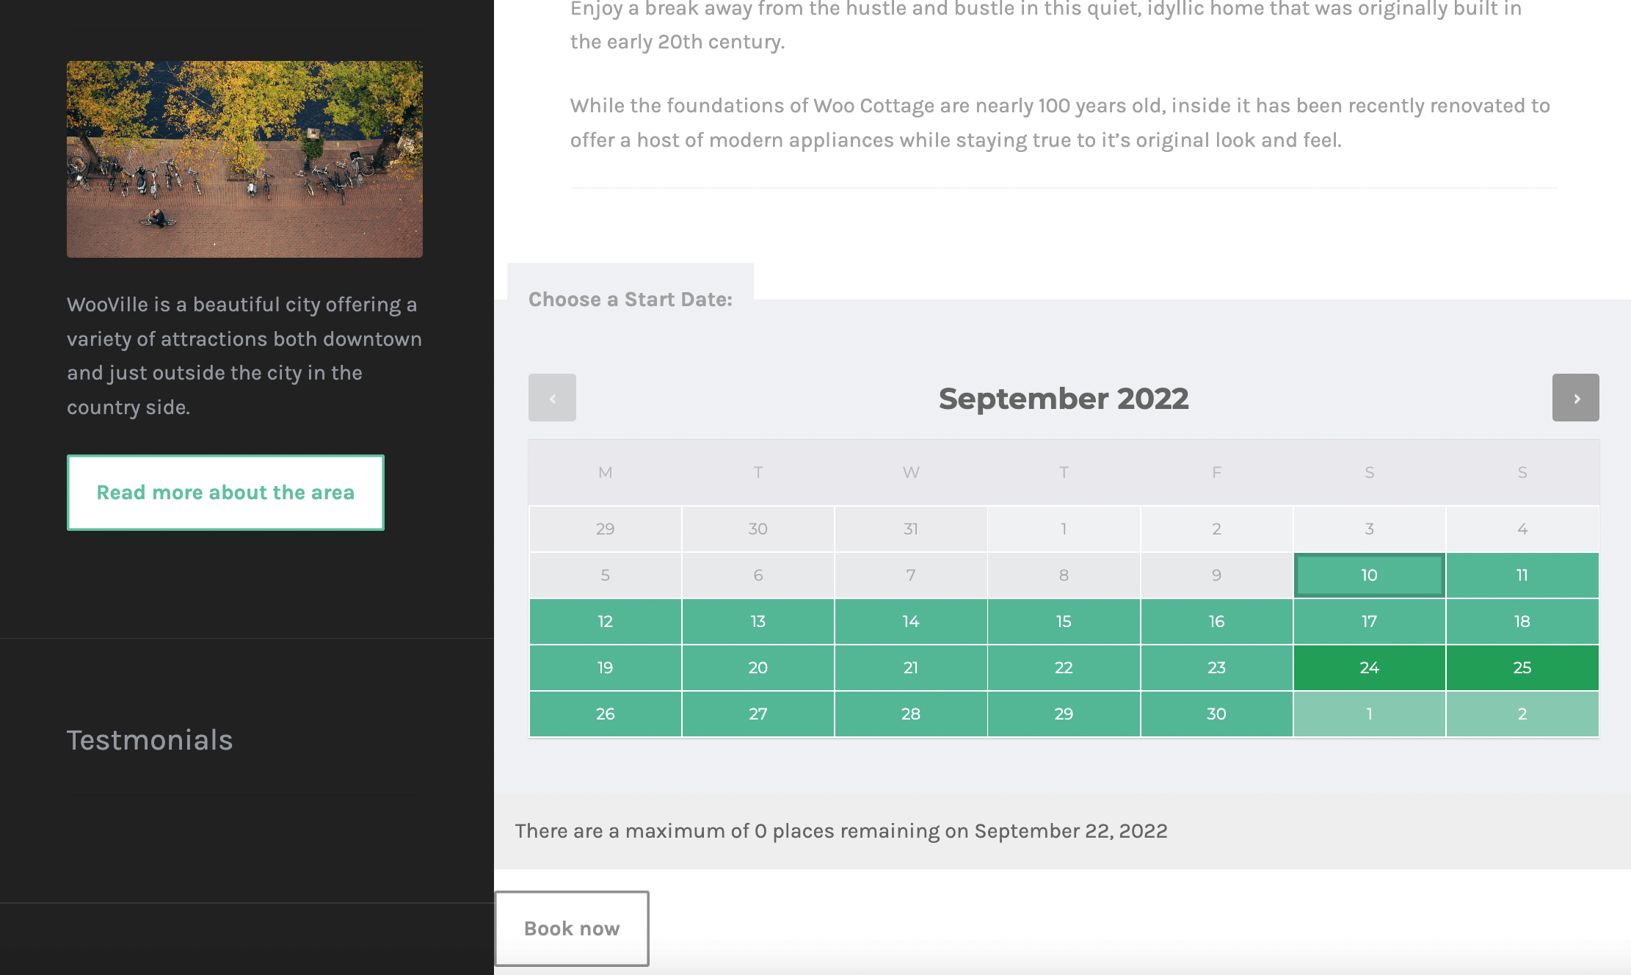Select September 17 on the calendar
Viewport: 1631px width, 975px height.
pyautogui.click(x=1369, y=621)
